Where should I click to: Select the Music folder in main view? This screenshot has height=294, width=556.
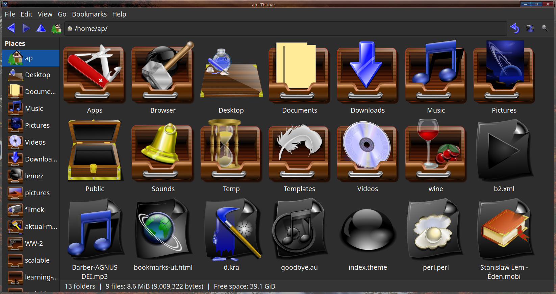click(436, 78)
